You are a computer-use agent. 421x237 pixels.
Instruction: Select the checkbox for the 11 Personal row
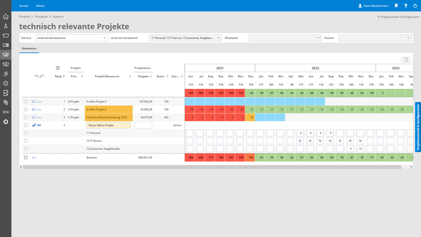[26, 133]
